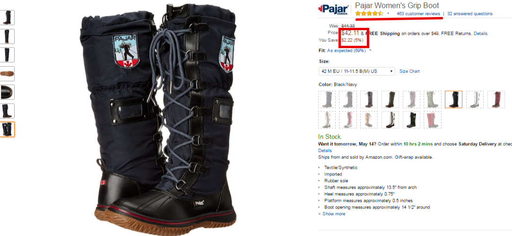View the boot toe close-up thumbnail
This screenshot has width=512, height=236.
(x=7, y=92)
